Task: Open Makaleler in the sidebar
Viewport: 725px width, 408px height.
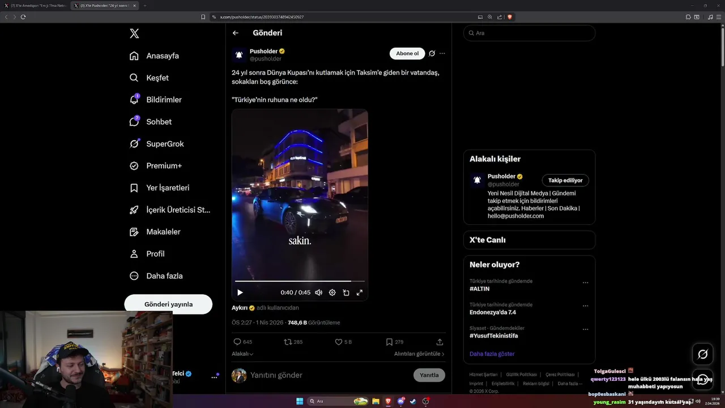Action: point(155,232)
